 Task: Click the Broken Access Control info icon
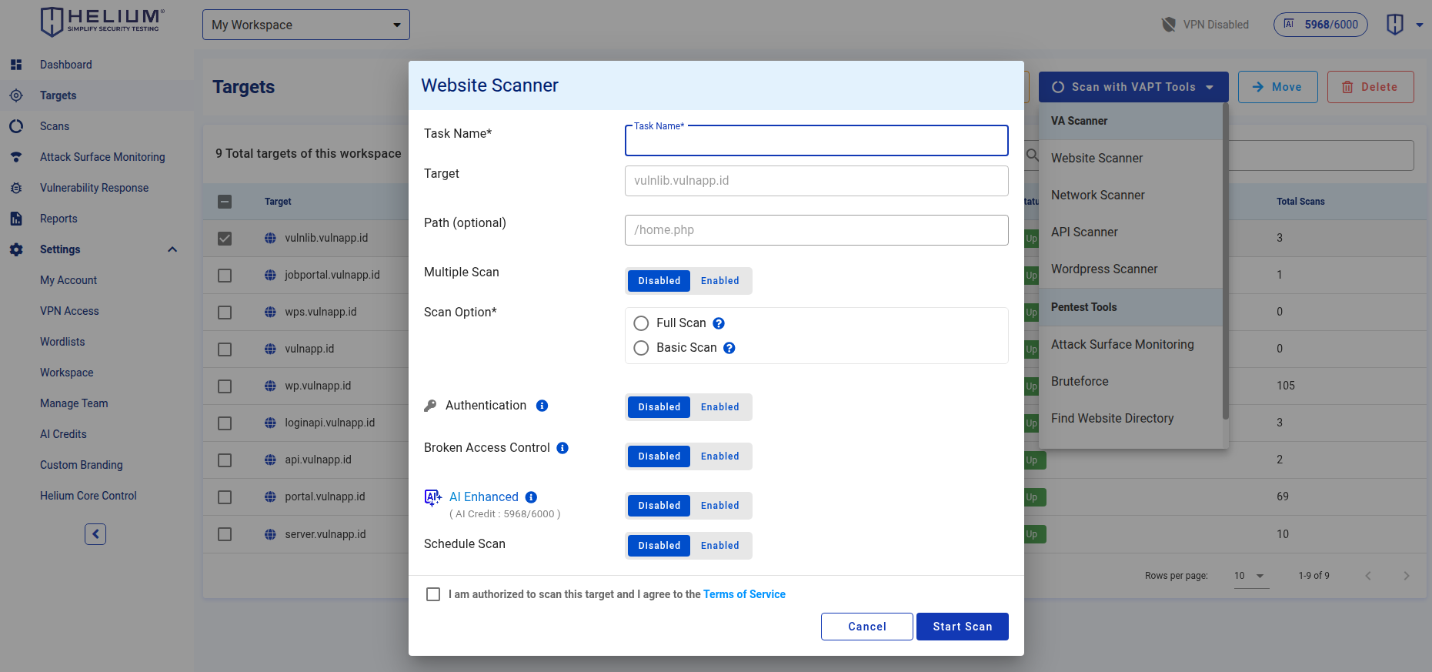562,448
